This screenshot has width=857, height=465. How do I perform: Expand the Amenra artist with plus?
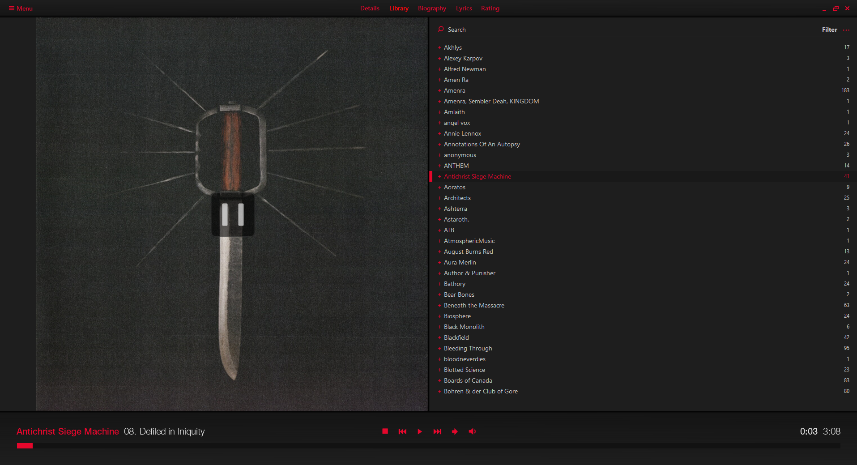[x=439, y=90]
